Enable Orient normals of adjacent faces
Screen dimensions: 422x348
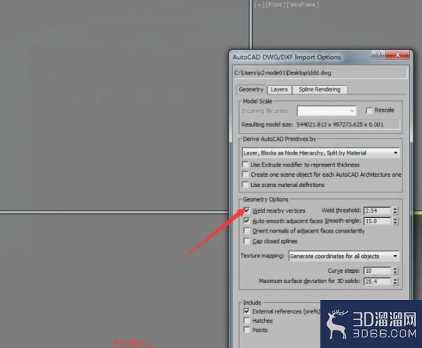point(247,231)
